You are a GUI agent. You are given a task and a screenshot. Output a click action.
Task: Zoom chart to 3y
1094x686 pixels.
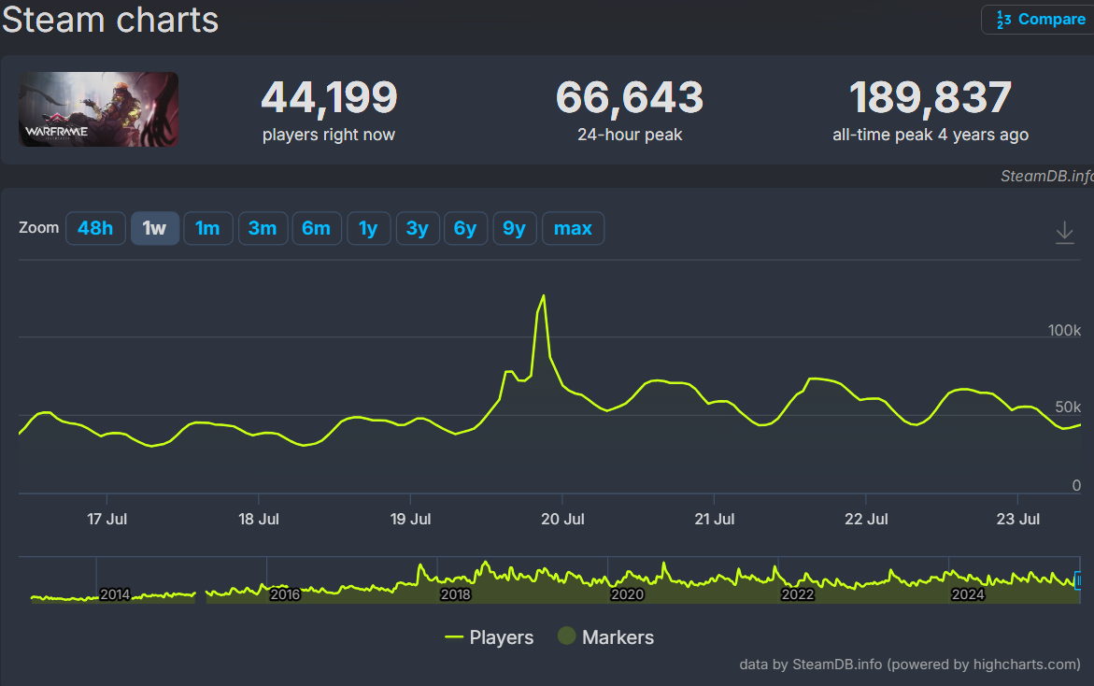pos(418,228)
